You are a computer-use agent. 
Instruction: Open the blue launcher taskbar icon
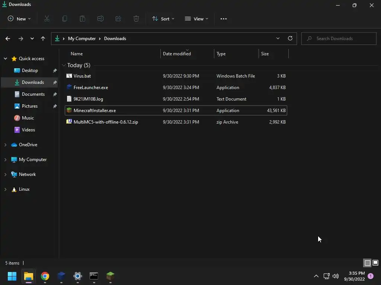[61, 276]
